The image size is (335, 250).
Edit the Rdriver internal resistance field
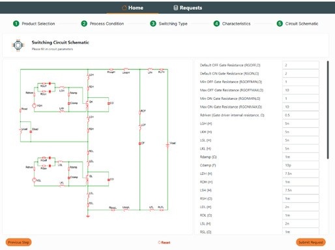(300, 115)
